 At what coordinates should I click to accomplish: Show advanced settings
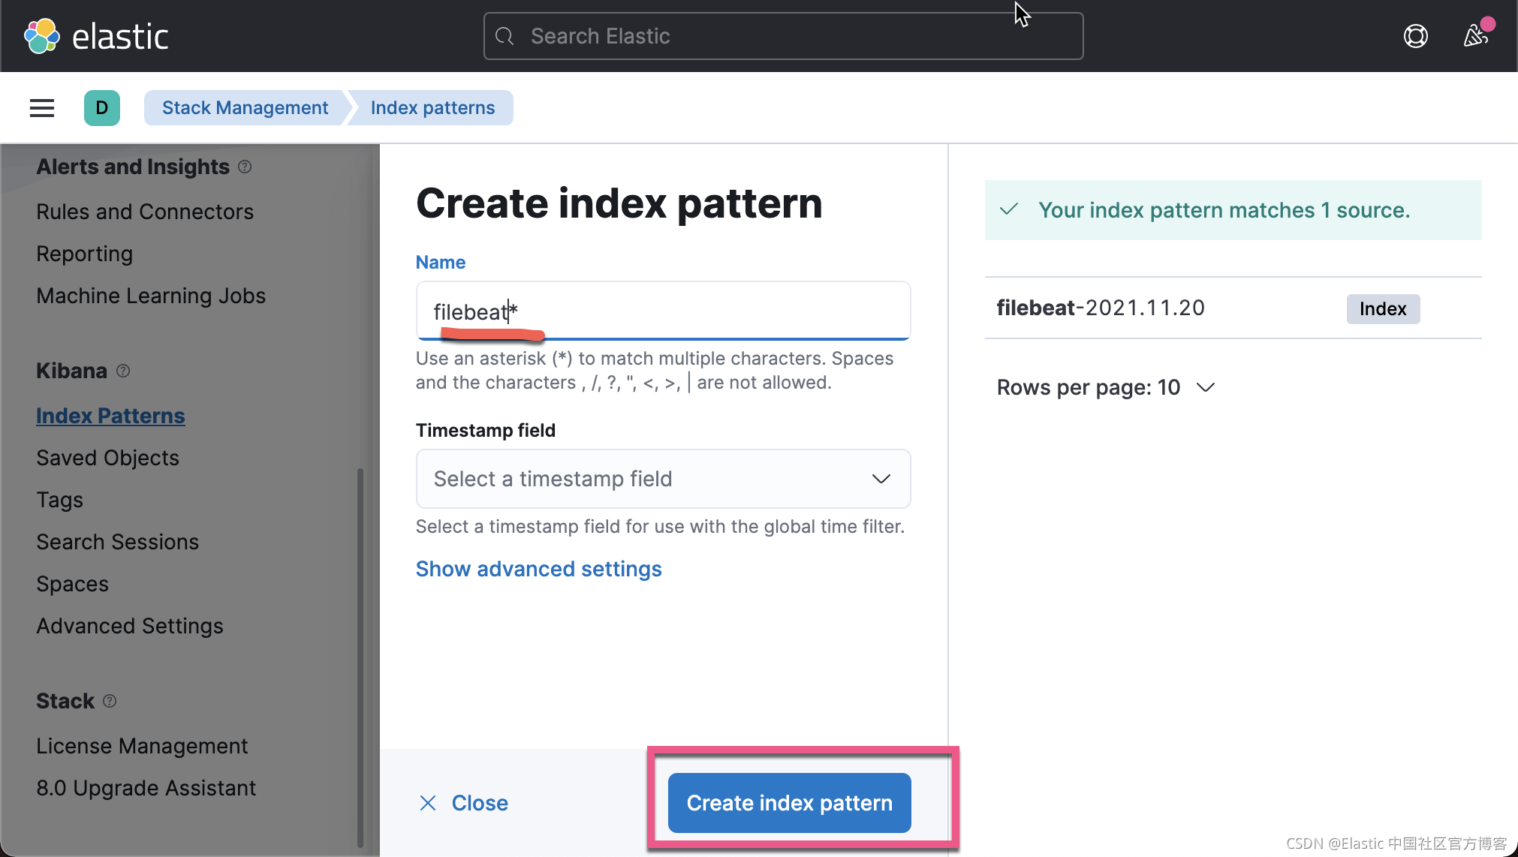538,569
